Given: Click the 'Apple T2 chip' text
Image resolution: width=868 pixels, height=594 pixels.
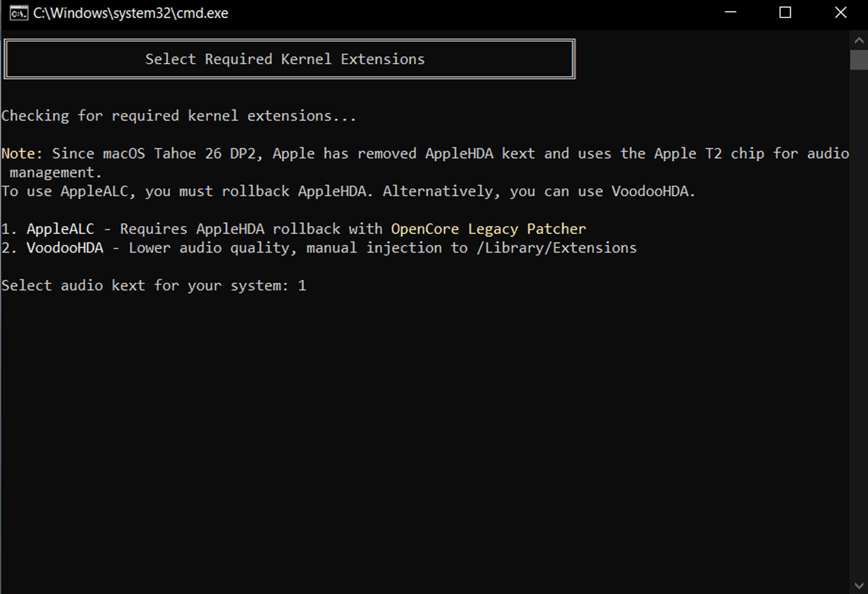Looking at the screenshot, I should tap(709, 153).
